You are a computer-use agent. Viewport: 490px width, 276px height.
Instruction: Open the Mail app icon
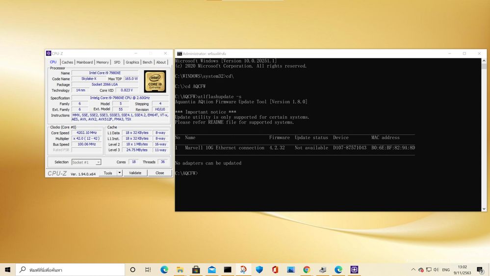pos(211,270)
